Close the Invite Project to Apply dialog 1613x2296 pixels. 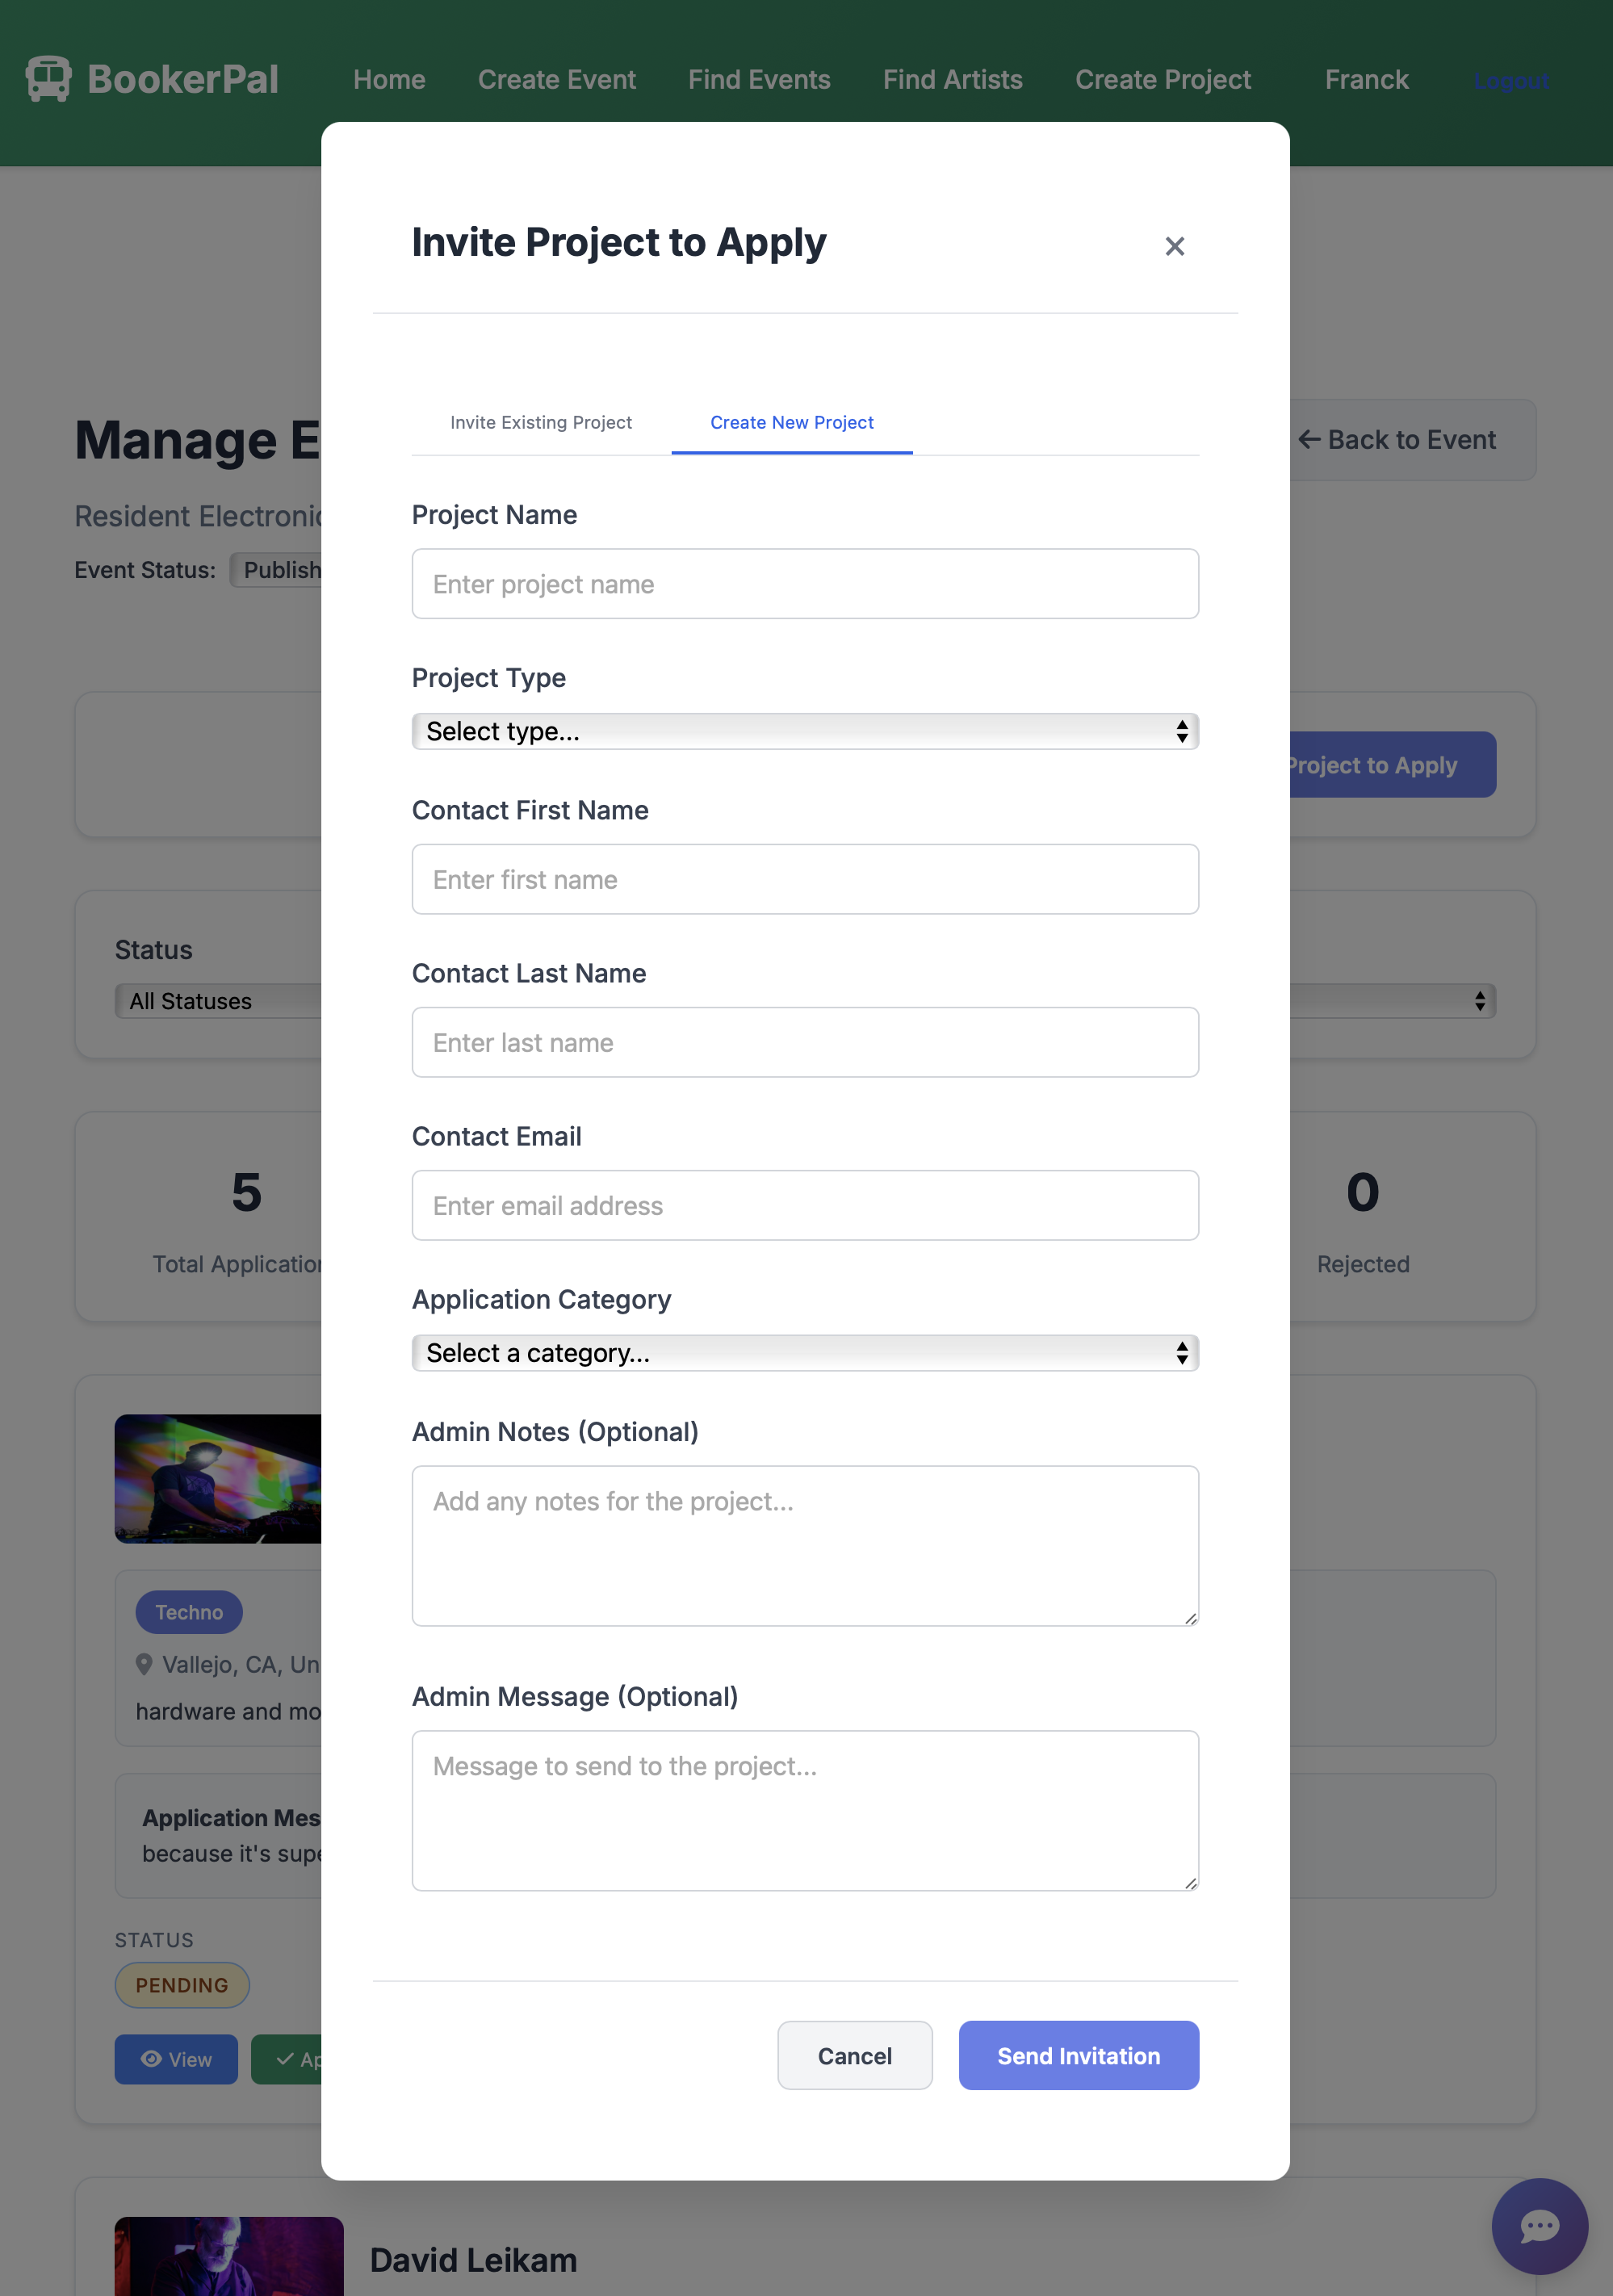click(x=1174, y=246)
